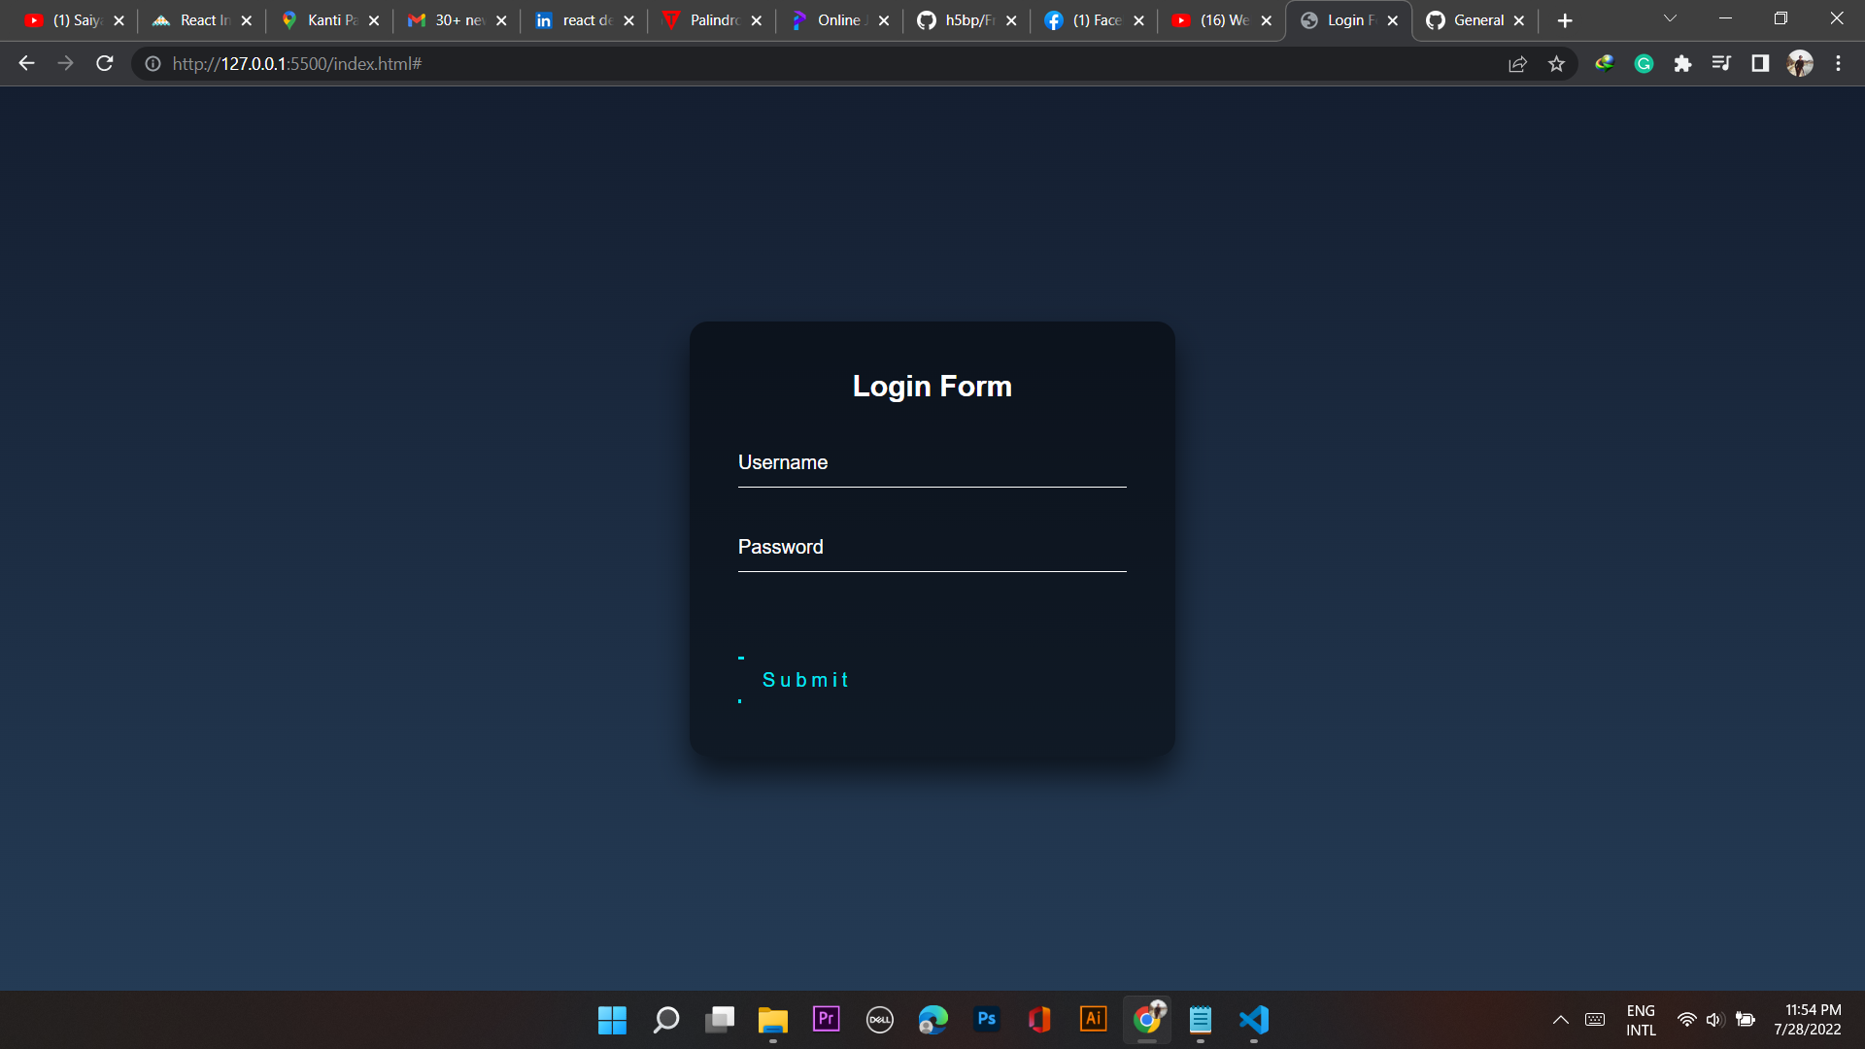Open Adobe Photoshop from the taskbar
The width and height of the screenshot is (1865, 1049).
point(986,1020)
